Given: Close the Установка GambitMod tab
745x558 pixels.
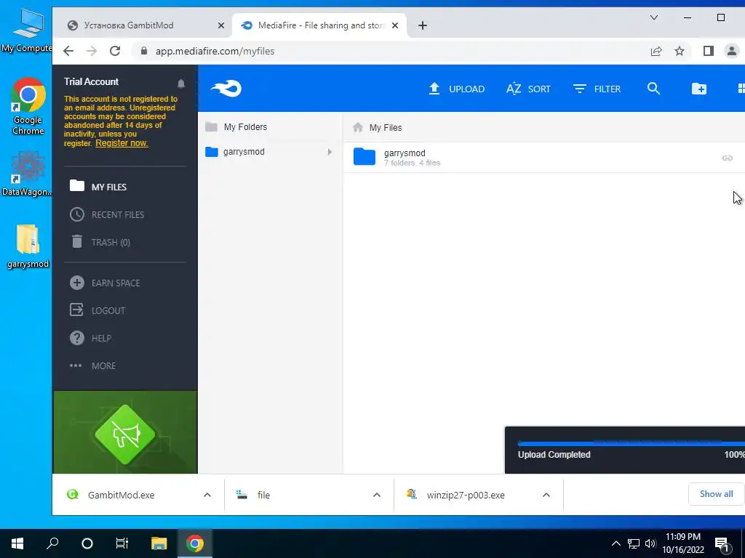Looking at the screenshot, I should pos(221,25).
